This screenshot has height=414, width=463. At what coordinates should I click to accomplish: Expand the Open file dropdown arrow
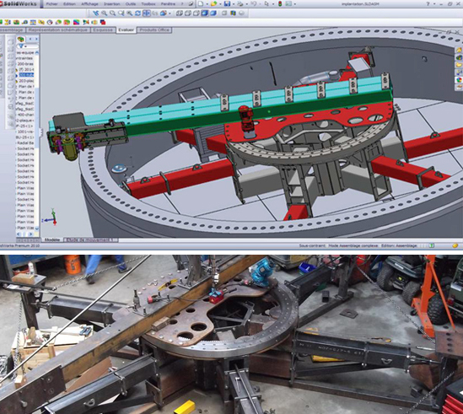[x=220, y=4]
